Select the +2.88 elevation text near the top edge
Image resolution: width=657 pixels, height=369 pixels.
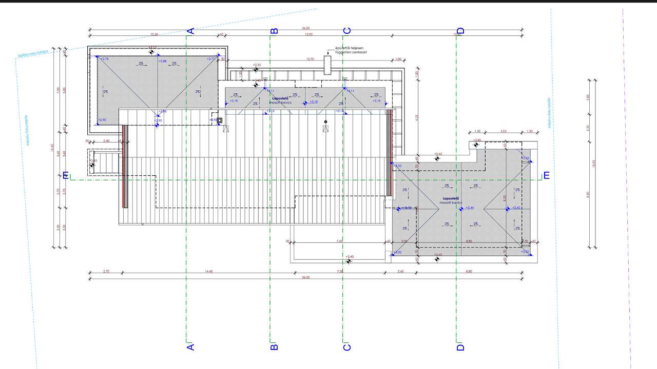[x=163, y=61]
